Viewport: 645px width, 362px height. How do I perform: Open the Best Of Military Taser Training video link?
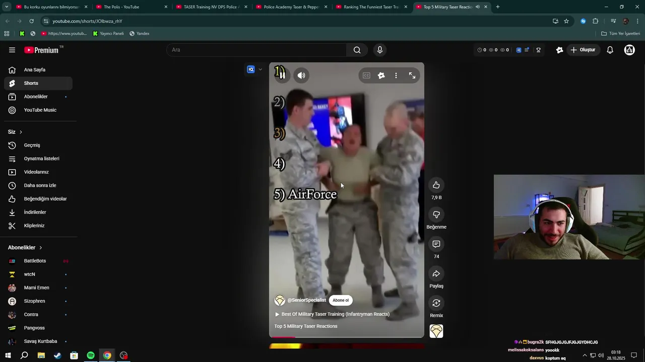[336, 314]
